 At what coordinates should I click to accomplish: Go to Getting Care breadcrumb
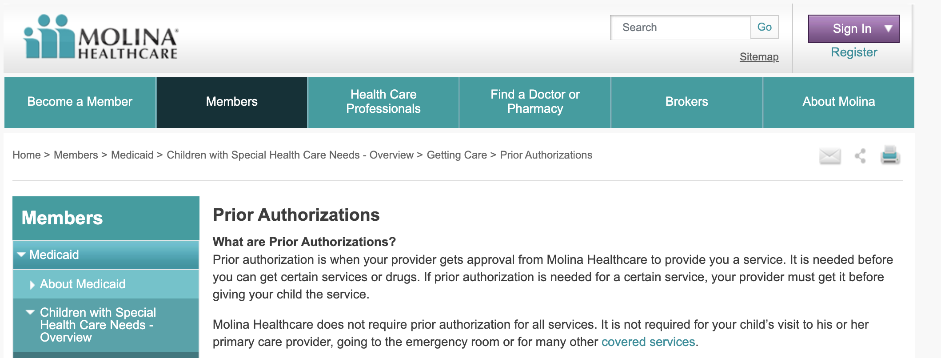coord(457,155)
